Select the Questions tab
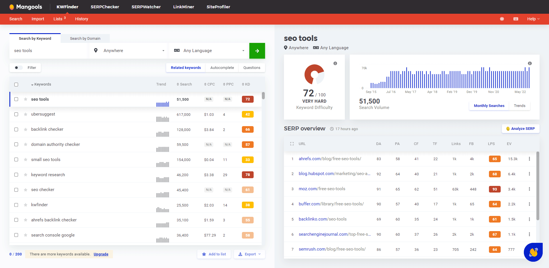Viewport: 549px width, 268px height. coord(252,68)
